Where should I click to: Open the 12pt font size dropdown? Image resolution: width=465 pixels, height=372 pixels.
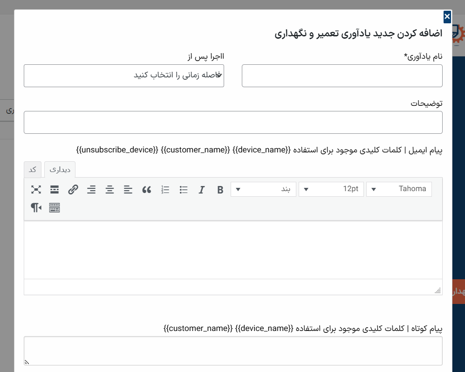tap(331, 189)
